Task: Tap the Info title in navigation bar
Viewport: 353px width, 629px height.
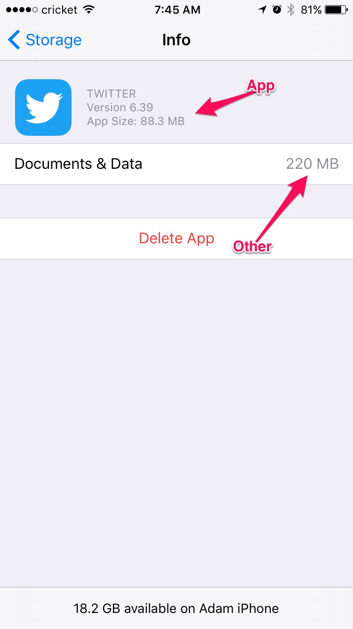Action: click(x=176, y=40)
